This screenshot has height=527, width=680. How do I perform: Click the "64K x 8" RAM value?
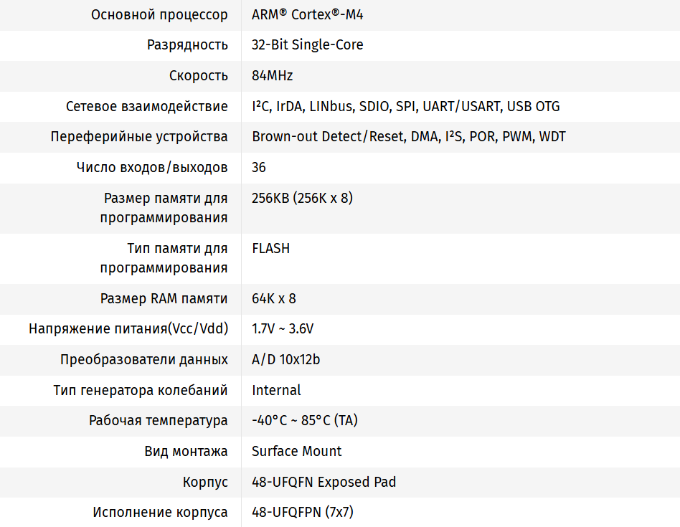(x=273, y=298)
